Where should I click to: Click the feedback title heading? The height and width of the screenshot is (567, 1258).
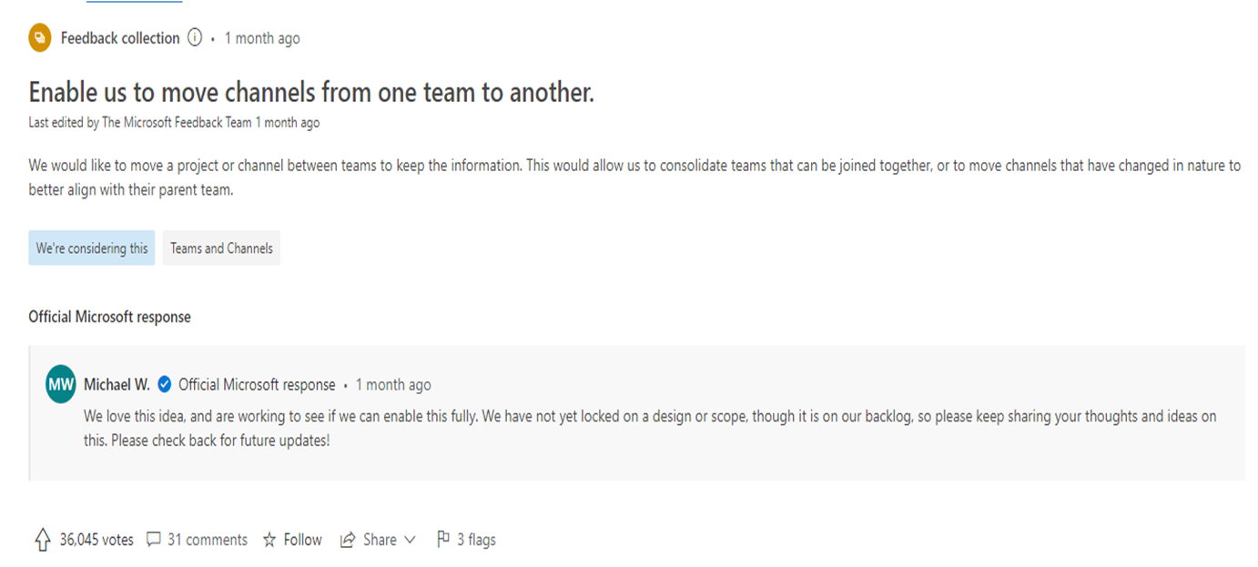coord(311,92)
